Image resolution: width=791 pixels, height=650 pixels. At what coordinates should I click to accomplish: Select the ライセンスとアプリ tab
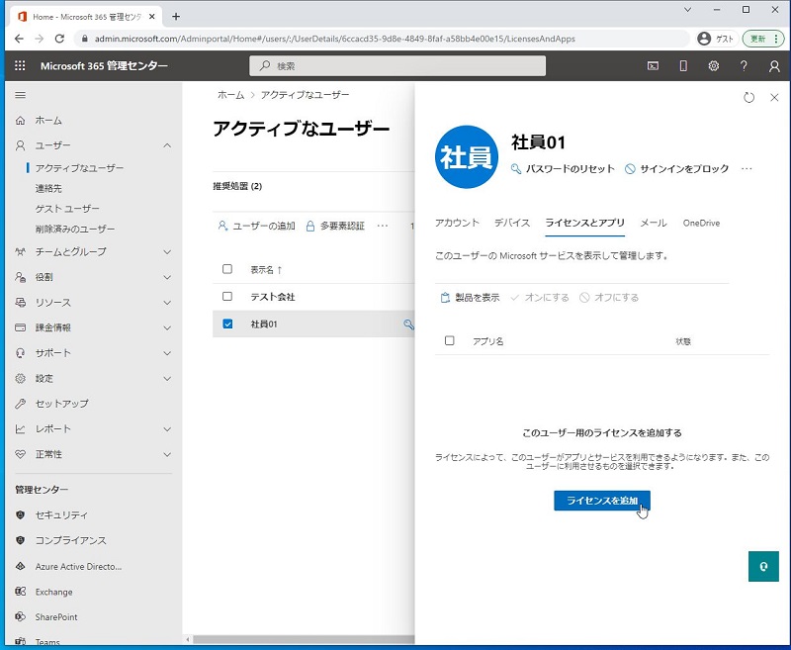pos(585,223)
